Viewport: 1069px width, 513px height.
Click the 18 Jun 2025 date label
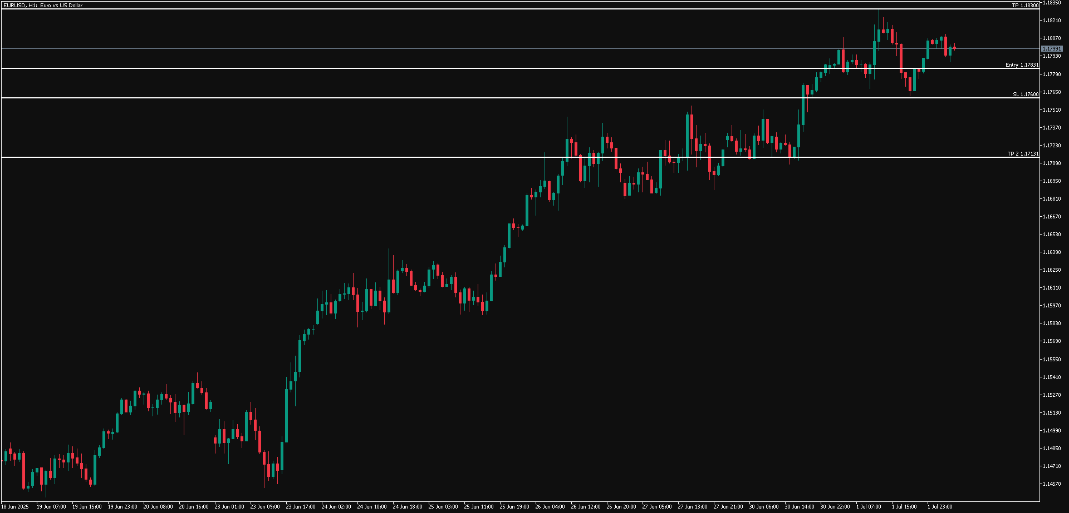14,507
